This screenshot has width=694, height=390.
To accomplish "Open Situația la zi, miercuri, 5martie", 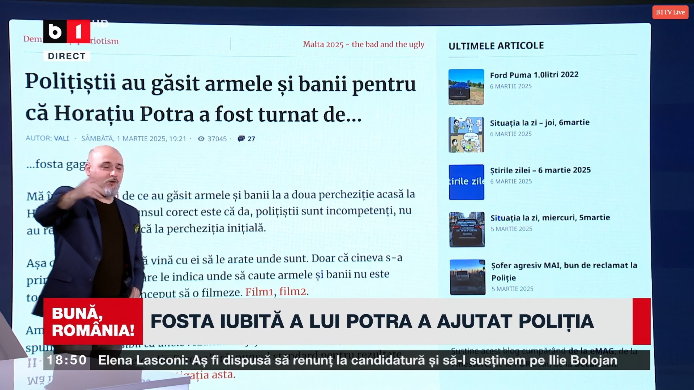I will click(x=550, y=218).
